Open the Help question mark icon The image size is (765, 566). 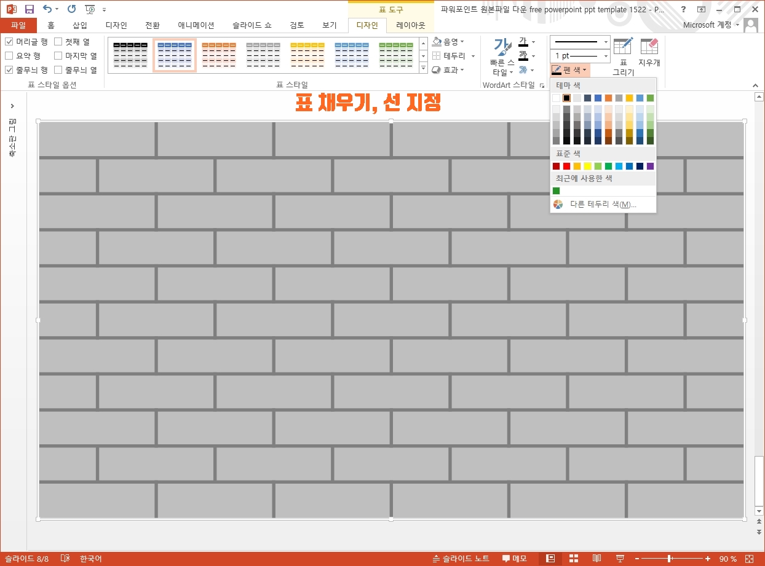click(683, 9)
